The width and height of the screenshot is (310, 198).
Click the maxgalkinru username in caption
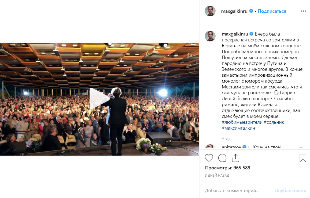point(235,34)
